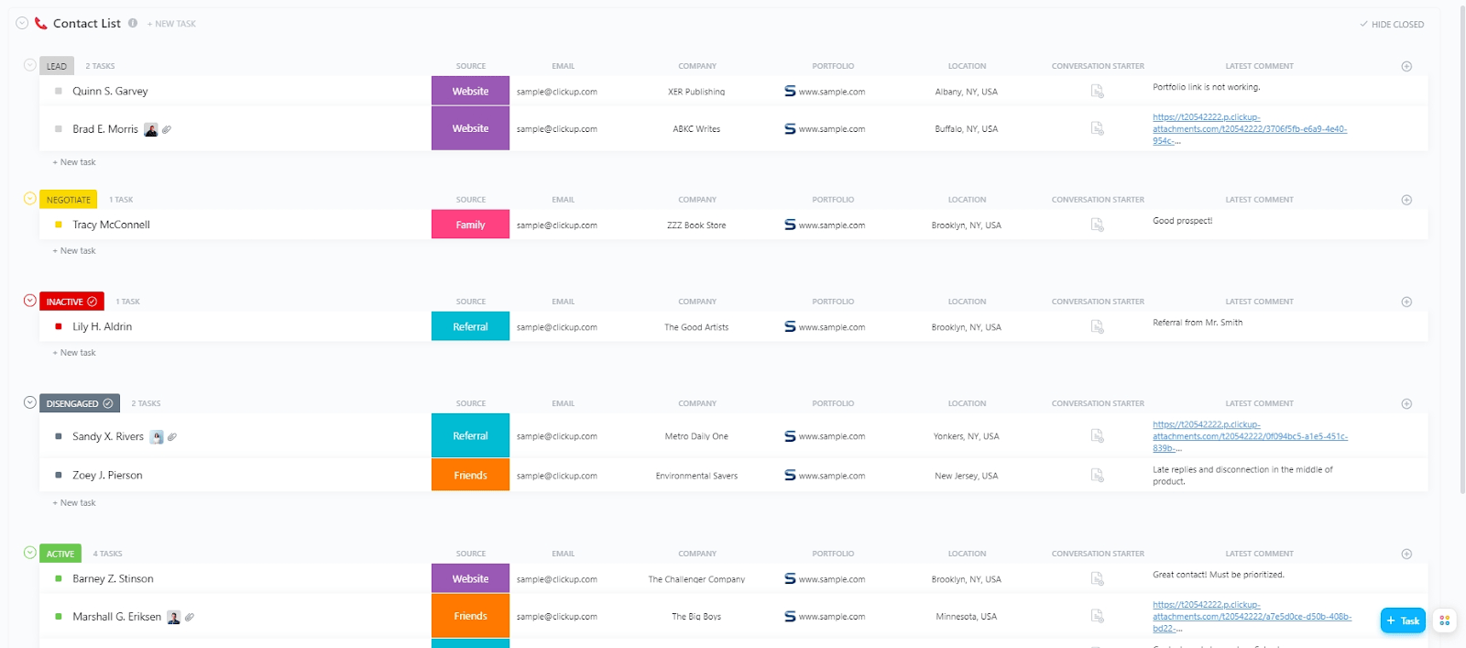The width and height of the screenshot is (1466, 648).
Task: Select the LEAD status label
Action: 57,66
